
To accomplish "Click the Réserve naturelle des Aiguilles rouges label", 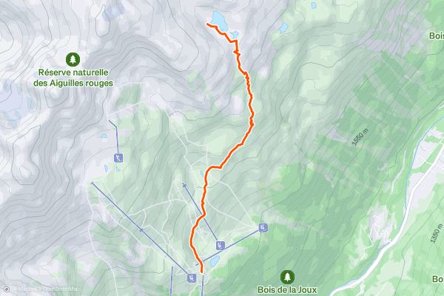I will pyautogui.click(x=73, y=78).
